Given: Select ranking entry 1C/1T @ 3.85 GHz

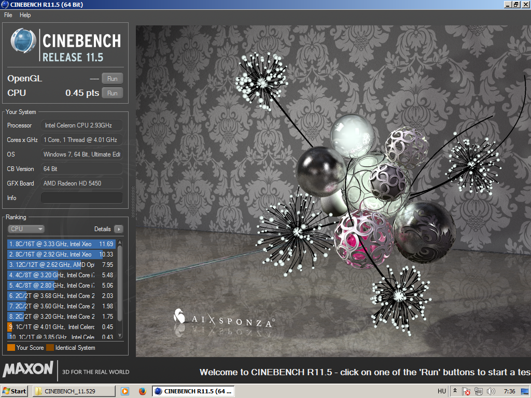Looking at the screenshot, I should click(x=61, y=336).
